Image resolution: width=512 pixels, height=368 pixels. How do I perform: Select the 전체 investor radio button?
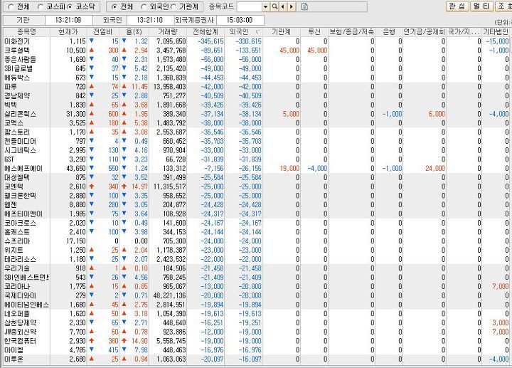[114, 6]
